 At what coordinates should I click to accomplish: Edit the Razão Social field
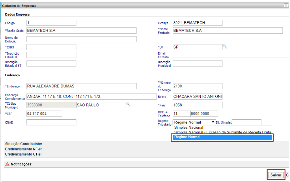(x=81, y=31)
